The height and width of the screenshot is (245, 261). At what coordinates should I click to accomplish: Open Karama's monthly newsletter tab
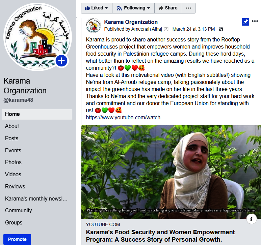(x=36, y=198)
